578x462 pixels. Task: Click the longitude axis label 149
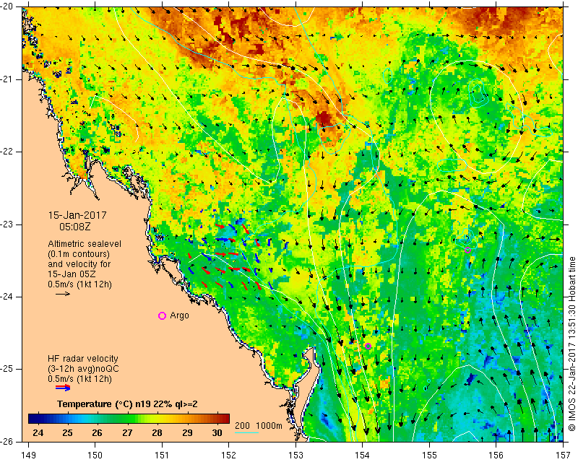pyautogui.click(x=29, y=456)
